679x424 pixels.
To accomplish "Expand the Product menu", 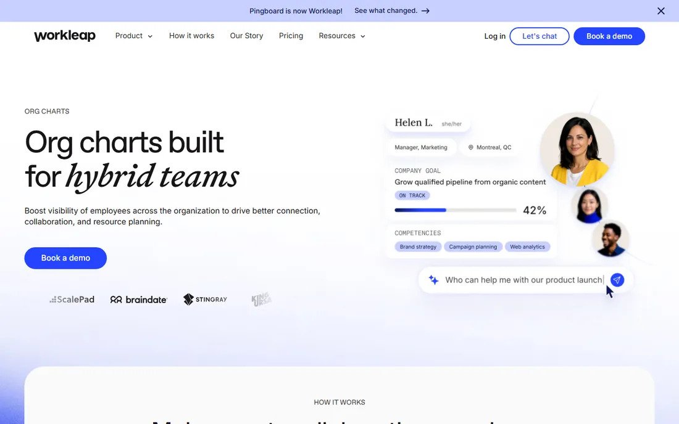I will coord(134,36).
